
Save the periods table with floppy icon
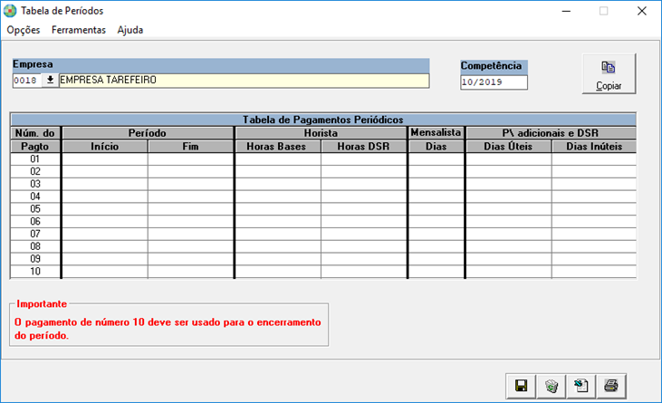point(521,386)
